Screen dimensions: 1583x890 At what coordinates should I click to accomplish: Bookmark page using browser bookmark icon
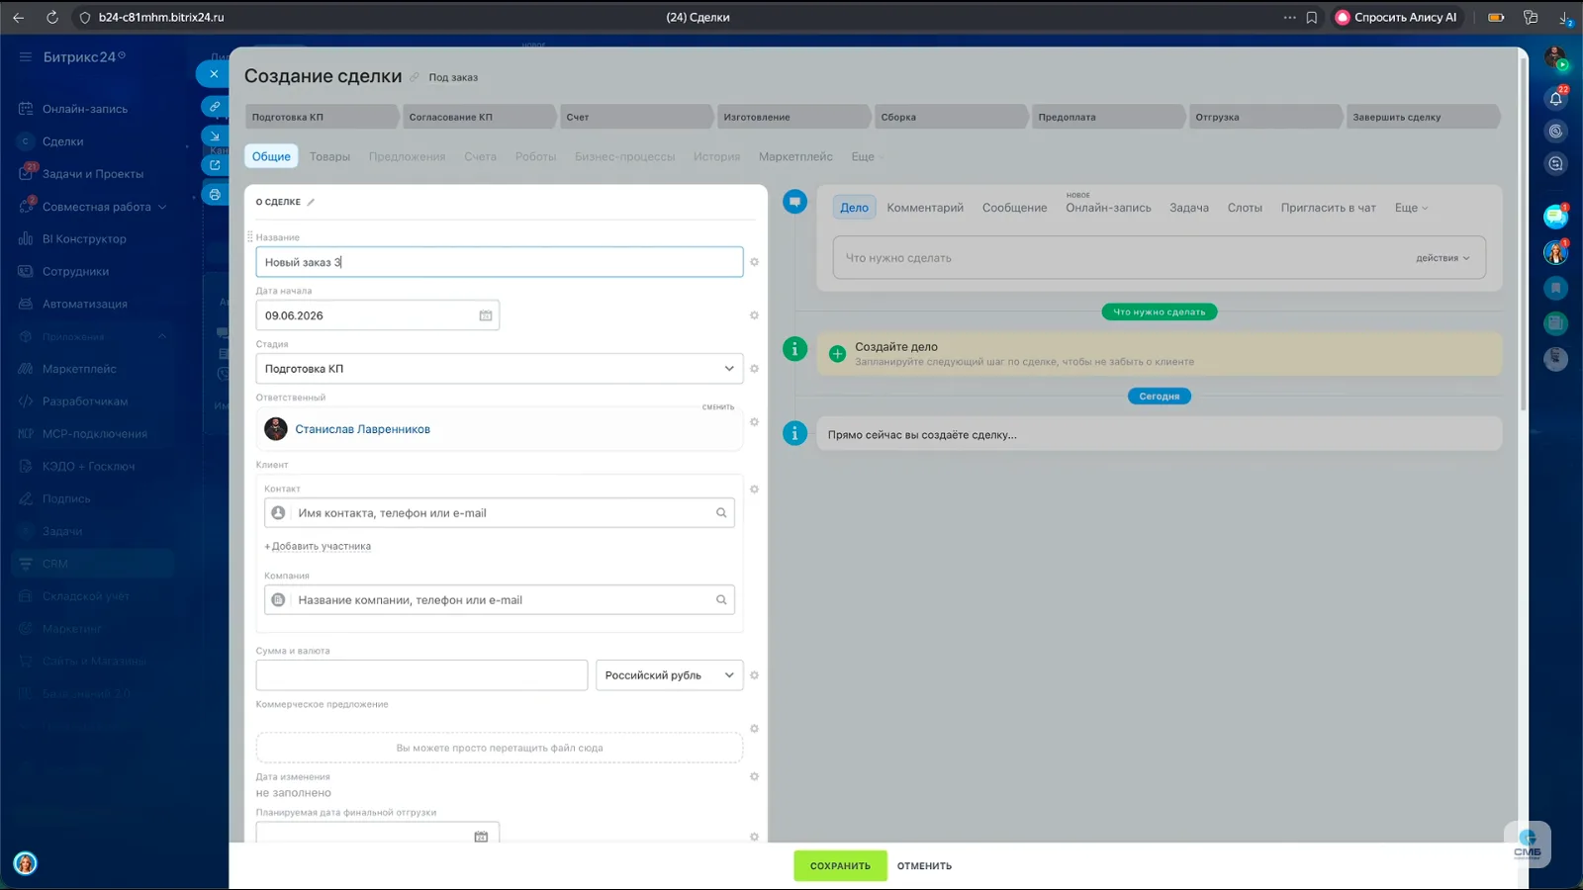pos(1312,17)
